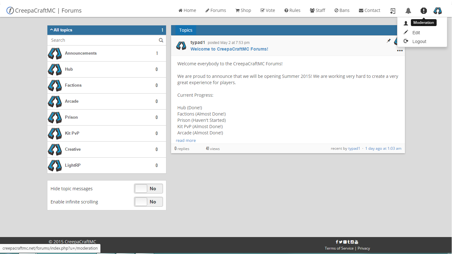Open Shop in the navigation bar

click(x=243, y=10)
